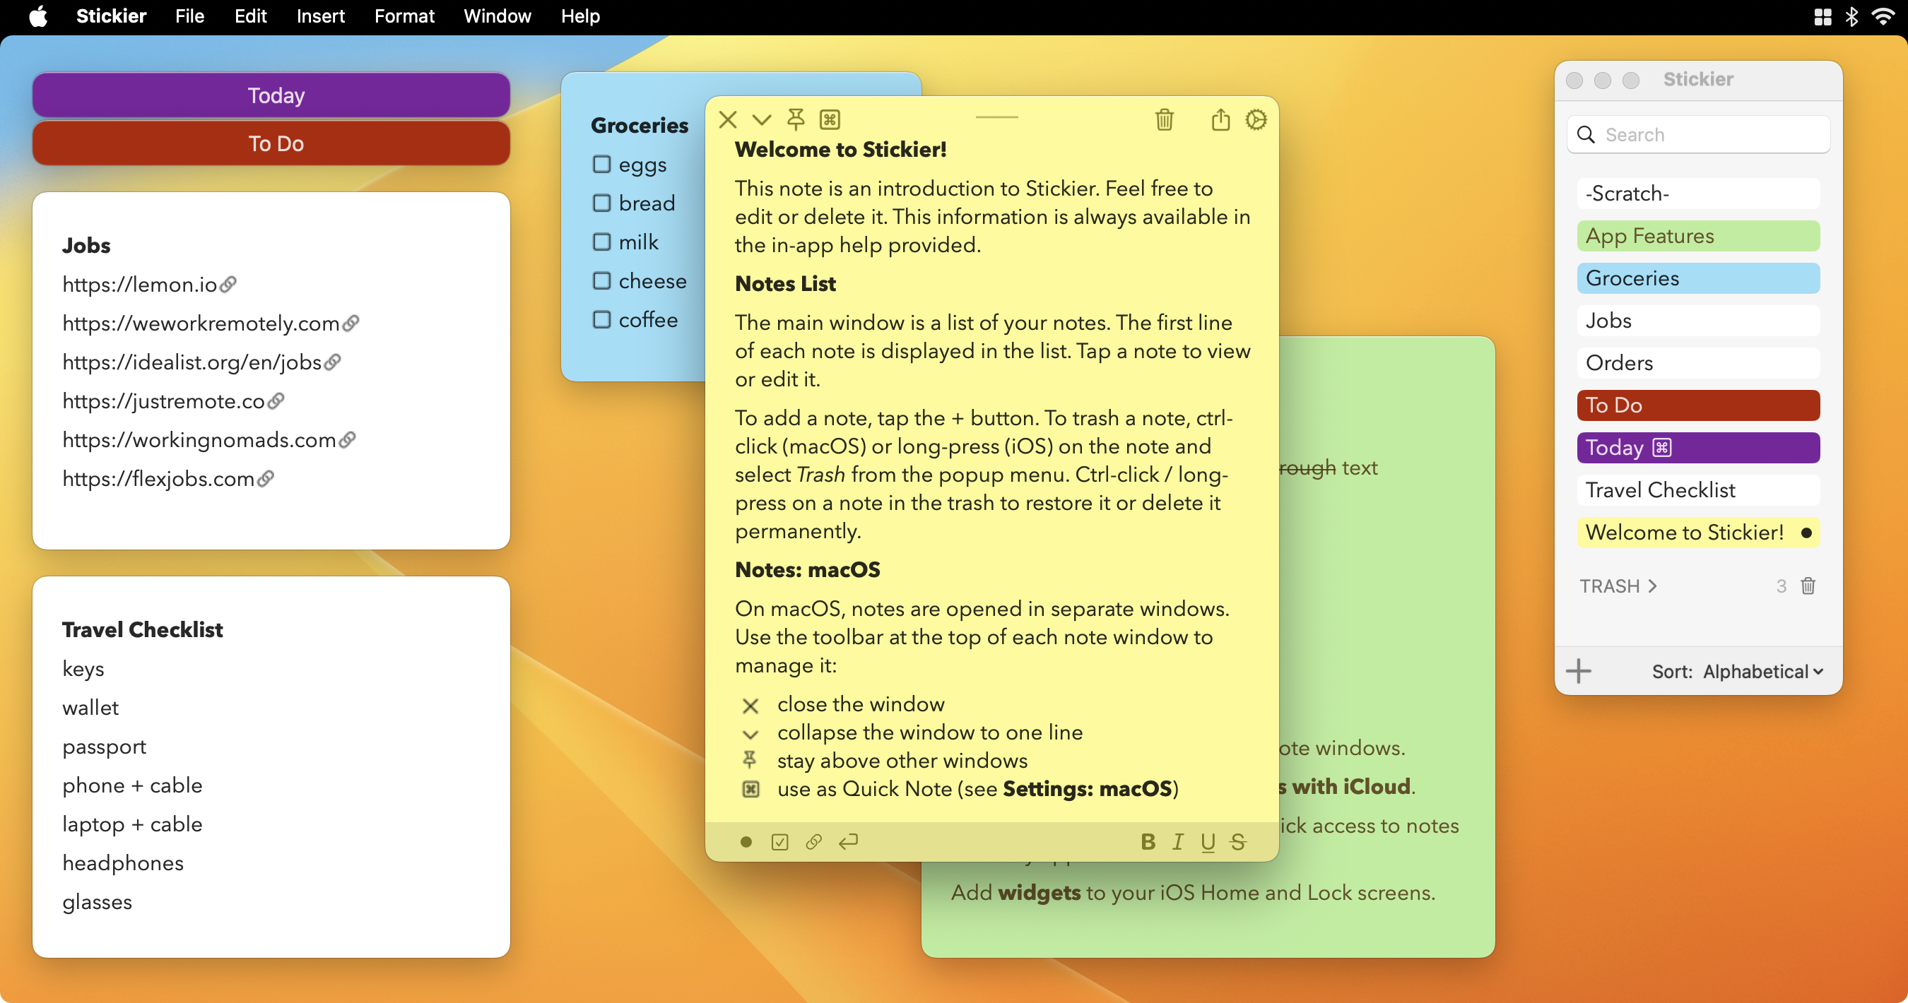Empty trash using the trash can icon
Viewport: 1908px width, 1003px height.
1808,586
